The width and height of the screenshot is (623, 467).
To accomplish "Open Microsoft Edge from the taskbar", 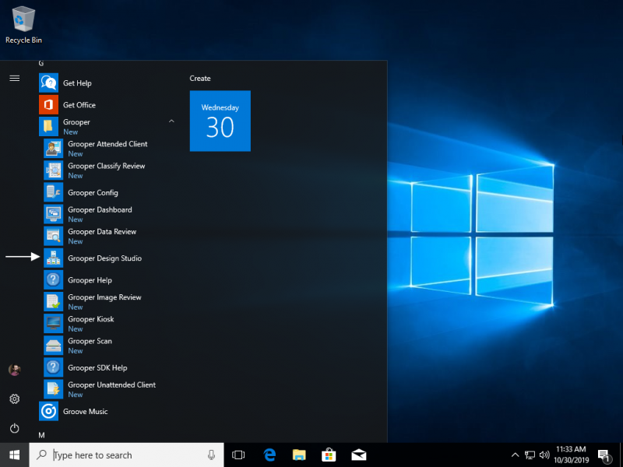I will (x=269, y=455).
